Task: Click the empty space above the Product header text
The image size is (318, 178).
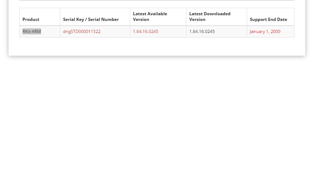Action: pos(39,12)
